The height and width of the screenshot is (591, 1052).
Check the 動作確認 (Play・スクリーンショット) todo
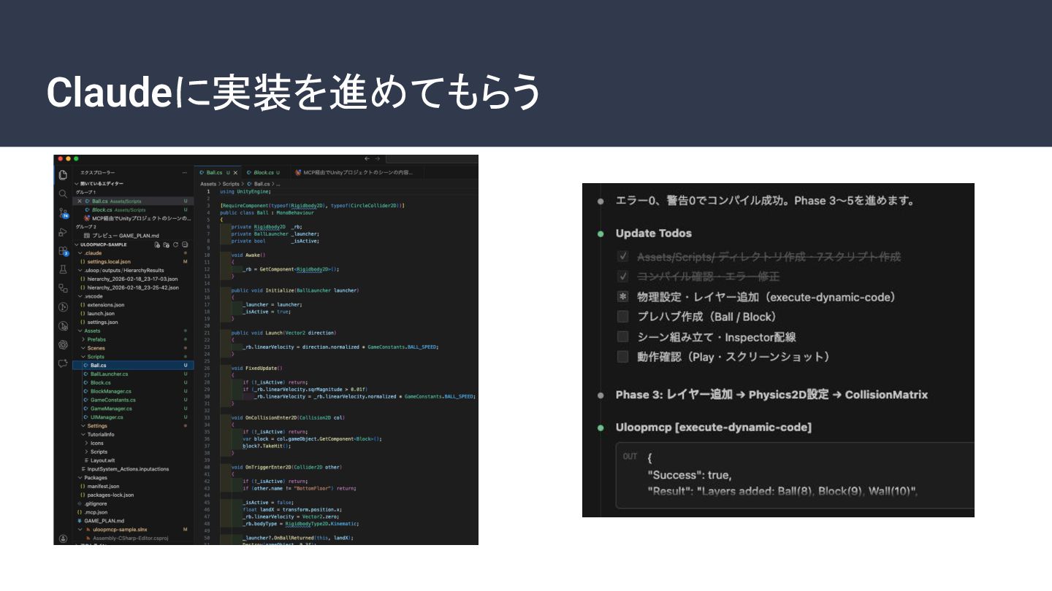coord(622,357)
